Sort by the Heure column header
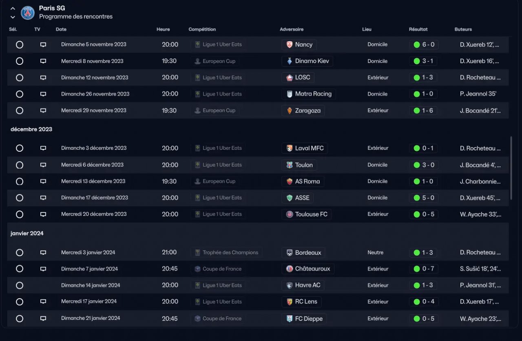The width and height of the screenshot is (522, 341). (163, 29)
